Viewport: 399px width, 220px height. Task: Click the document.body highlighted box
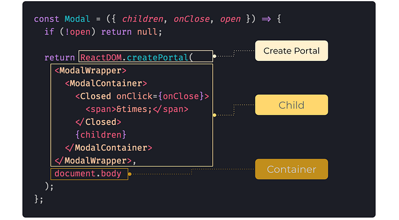point(89,174)
